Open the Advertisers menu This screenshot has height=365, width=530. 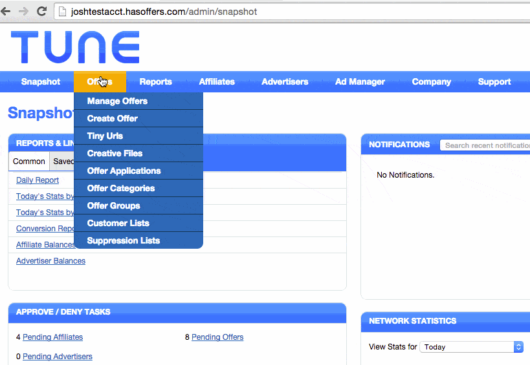(285, 81)
